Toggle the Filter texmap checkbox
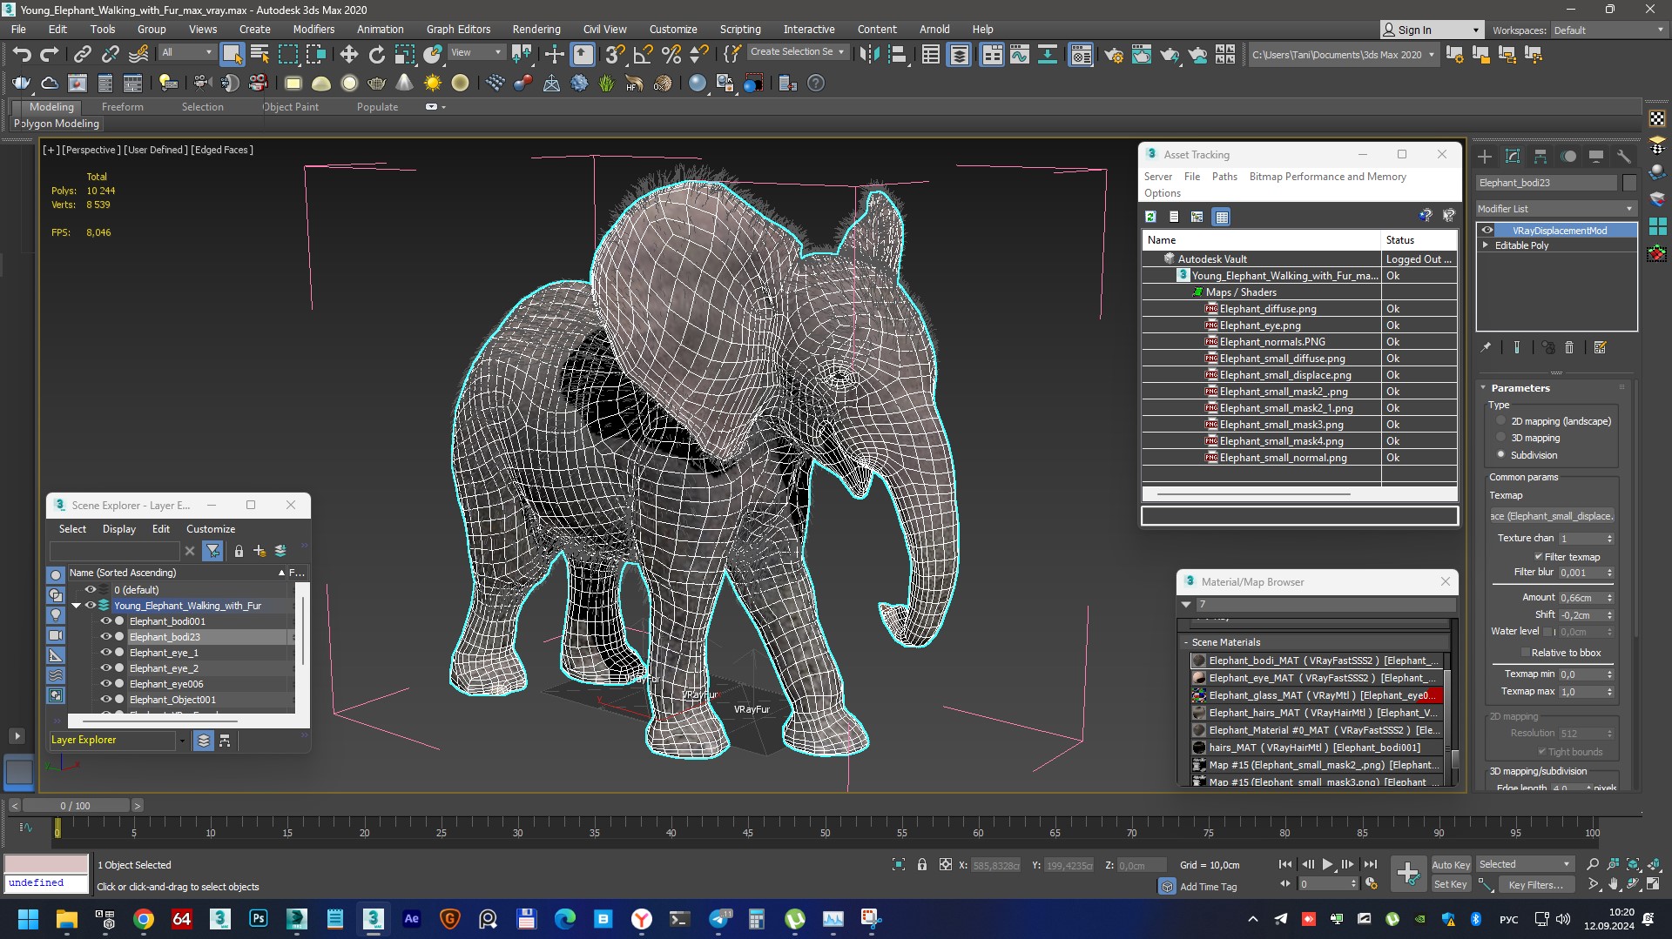 (1539, 557)
